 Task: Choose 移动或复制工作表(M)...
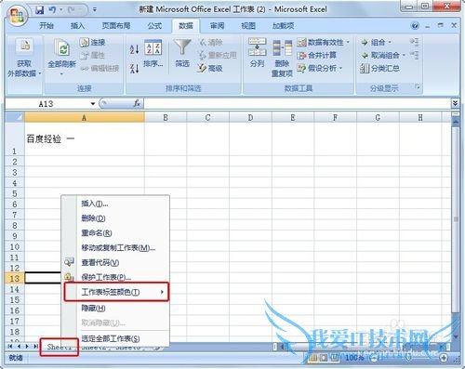(115, 248)
